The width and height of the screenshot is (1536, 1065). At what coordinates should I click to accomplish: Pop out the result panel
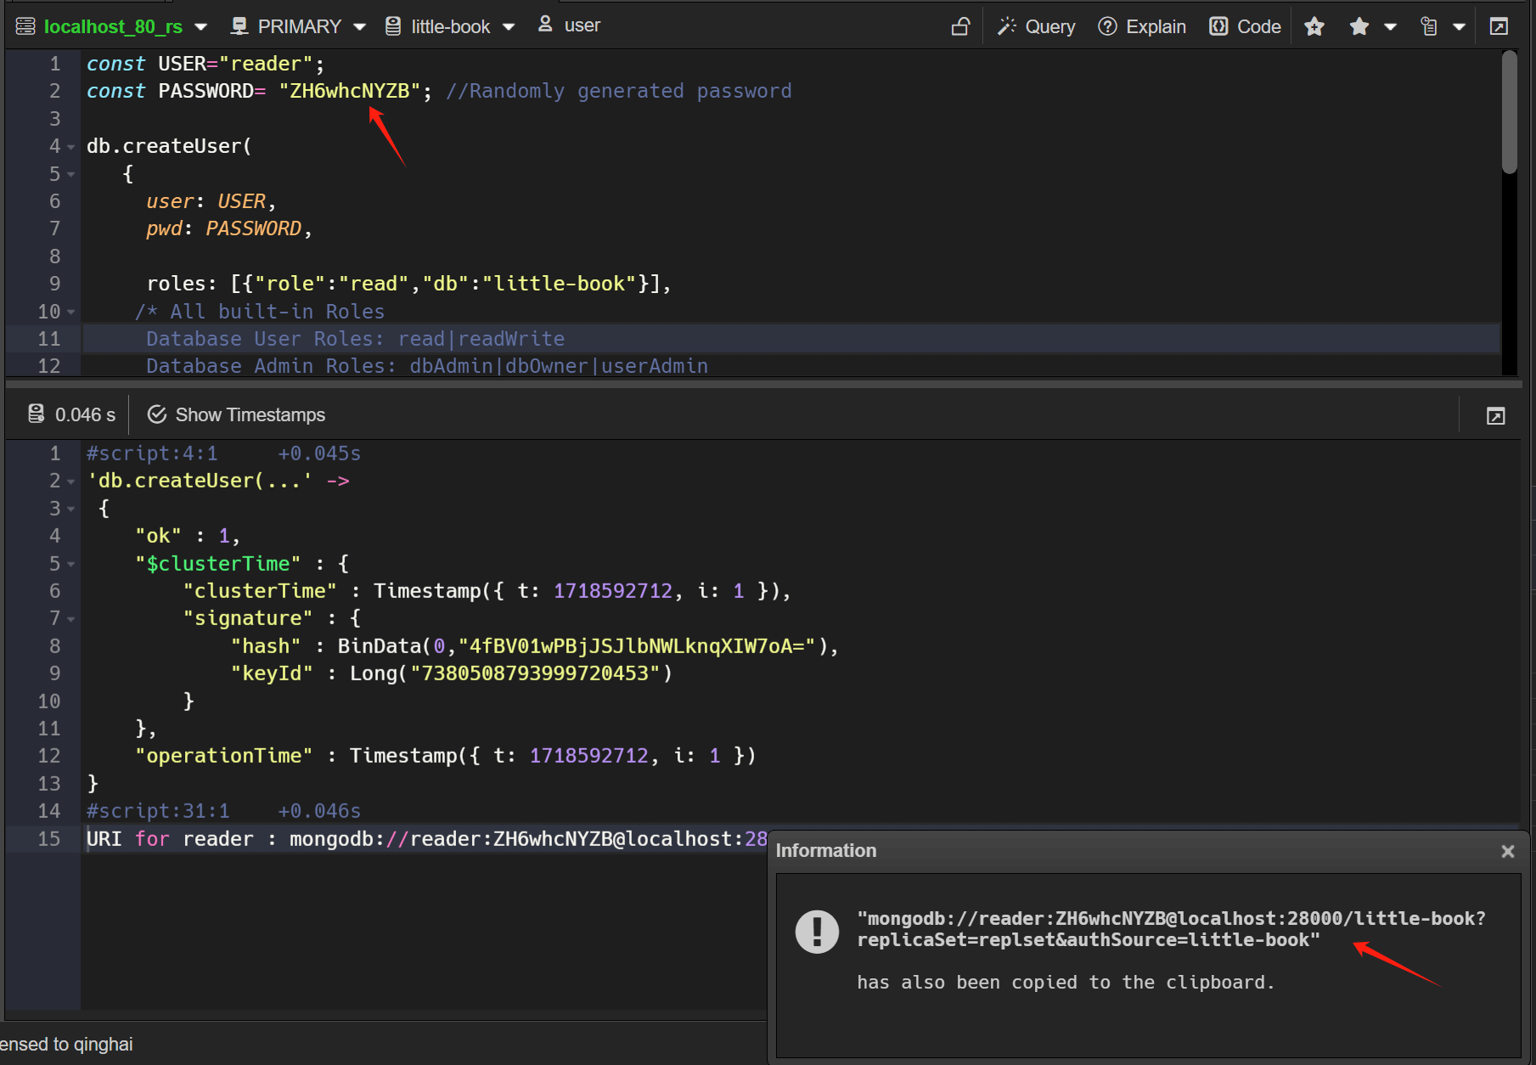[1496, 415]
